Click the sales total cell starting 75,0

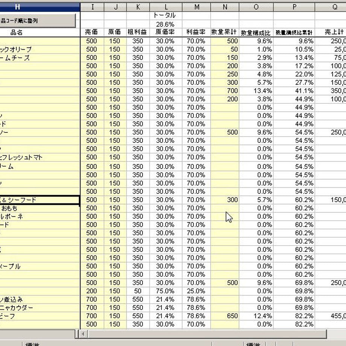click(331, 58)
